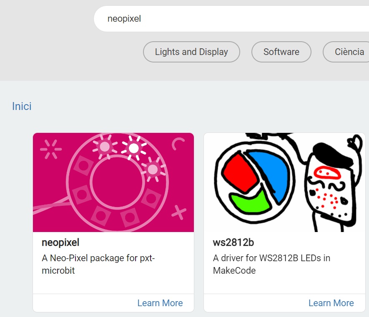Image resolution: width=369 pixels, height=317 pixels.
Task: Go back via the Inici link
Action: [x=22, y=106]
